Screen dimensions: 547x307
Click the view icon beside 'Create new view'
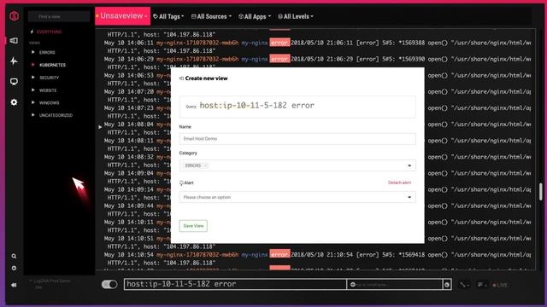tap(181, 78)
